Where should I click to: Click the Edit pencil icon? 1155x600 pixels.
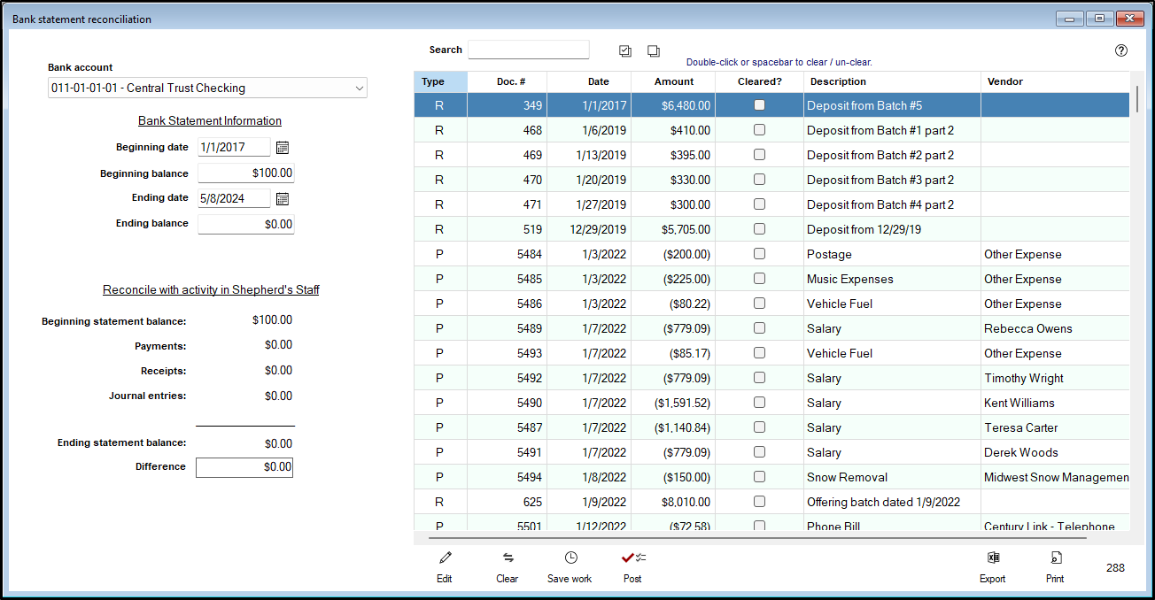(445, 558)
